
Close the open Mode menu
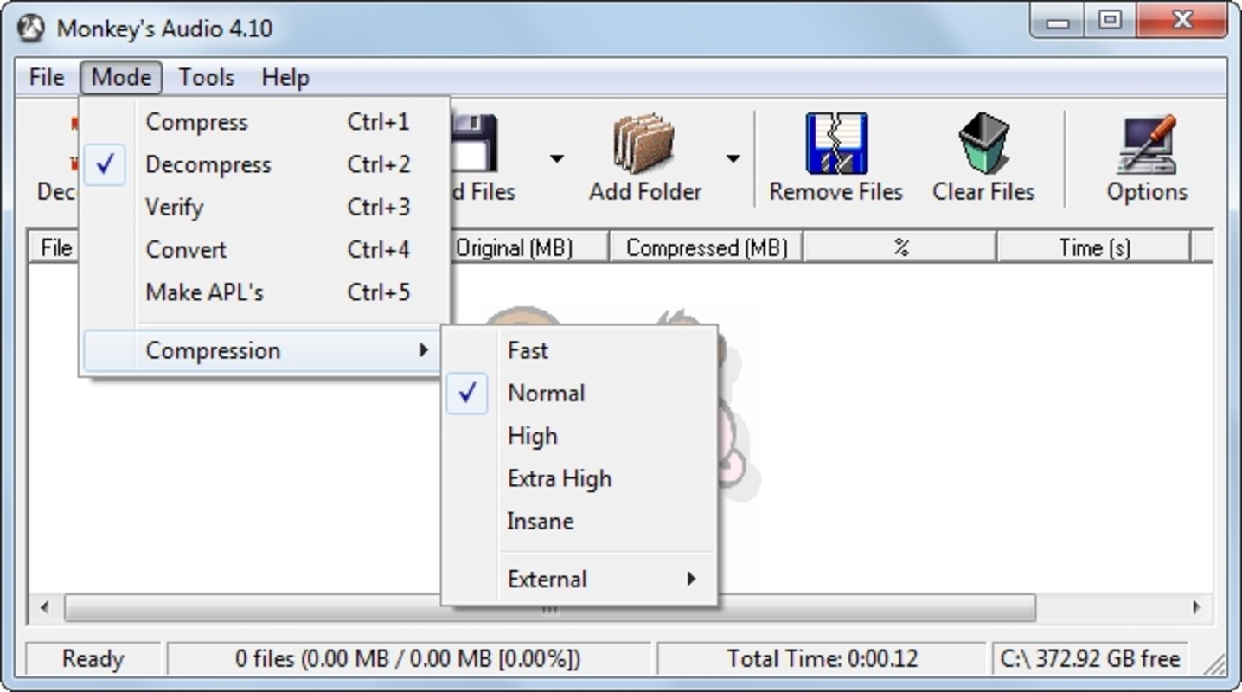click(121, 77)
